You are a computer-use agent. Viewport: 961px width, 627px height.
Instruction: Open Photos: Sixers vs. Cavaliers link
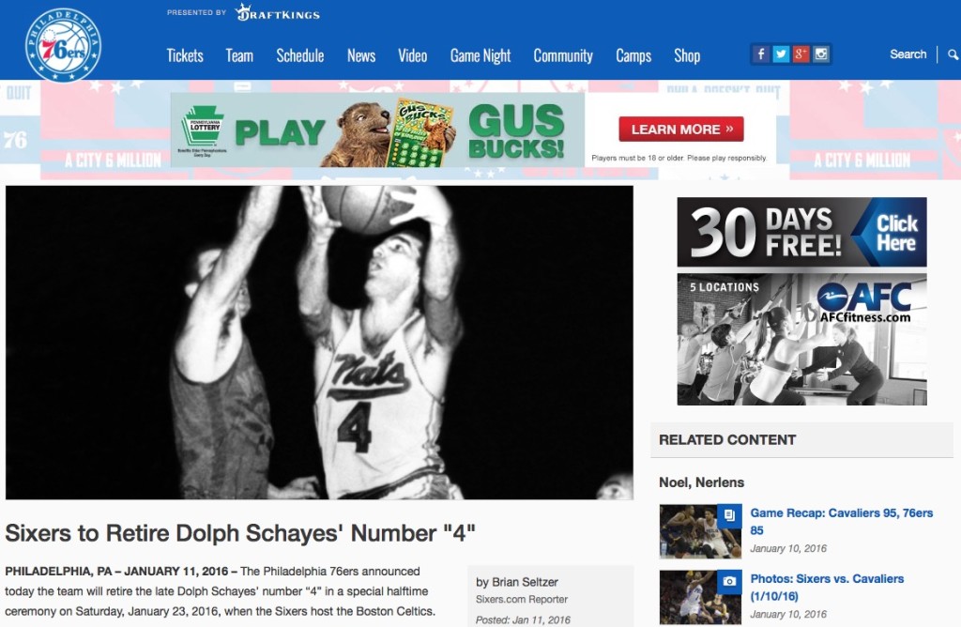click(827, 578)
